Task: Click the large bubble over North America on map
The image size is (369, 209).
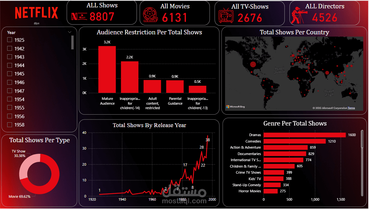Action: (253, 64)
